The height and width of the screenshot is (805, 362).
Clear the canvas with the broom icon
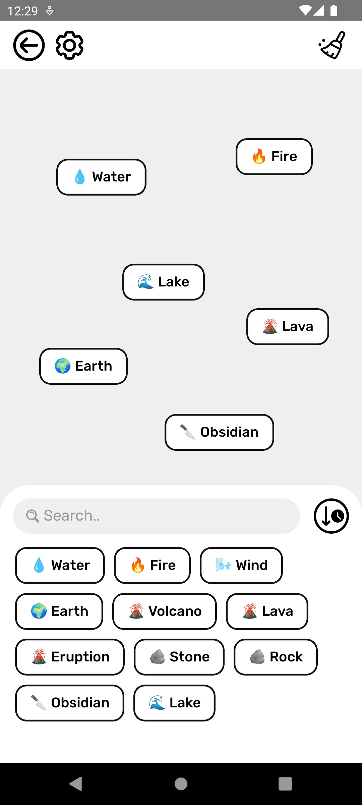[x=332, y=45]
